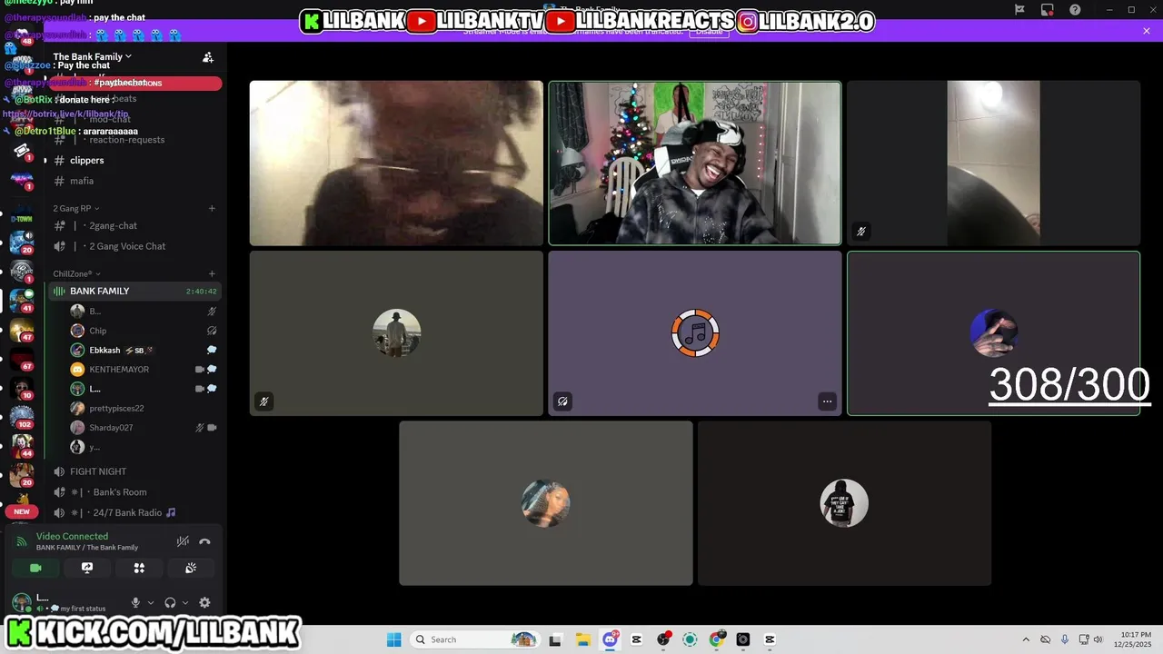Open the NEW badge server icon
The width and height of the screenshot is (1163, 654).
tap(22, 511)
